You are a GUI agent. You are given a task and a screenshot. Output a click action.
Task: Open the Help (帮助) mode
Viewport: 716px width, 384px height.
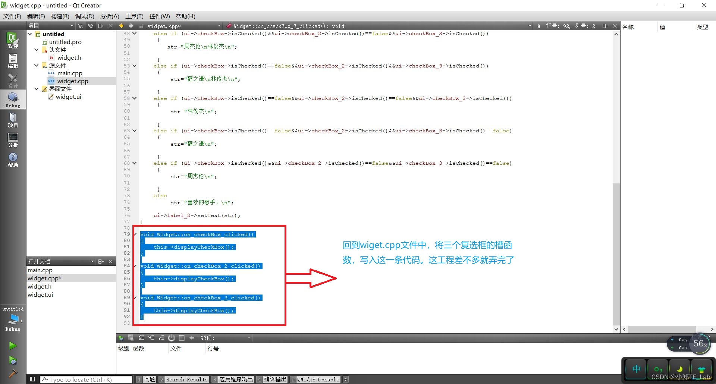(13, 160)
